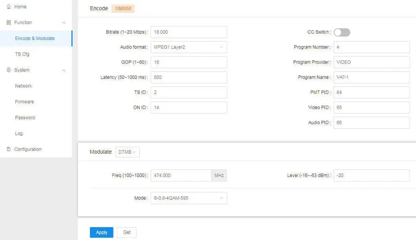
Task: Open the Mode S-0.8-4QAM-595 dropdown
Action: 188,198
